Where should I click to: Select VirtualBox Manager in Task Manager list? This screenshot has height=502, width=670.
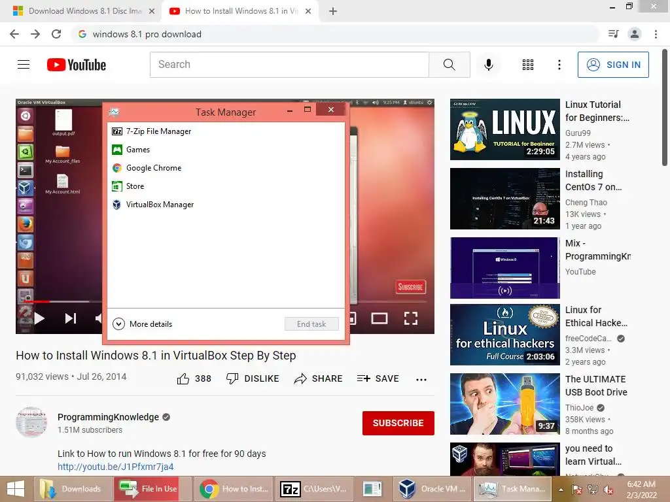(x=226, y=205)
